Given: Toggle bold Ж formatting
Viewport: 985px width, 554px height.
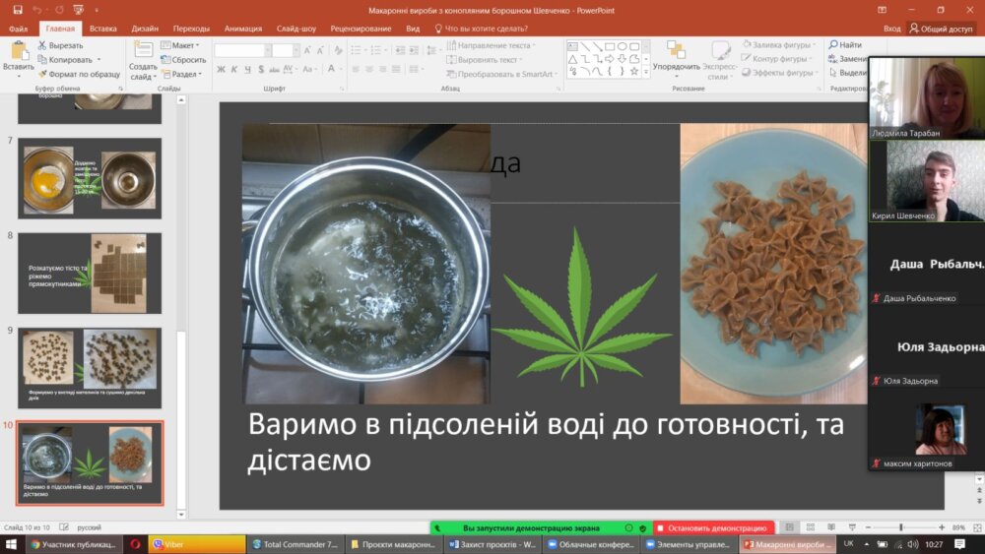Looking at the screenshot, I should (x=221, y=69).
